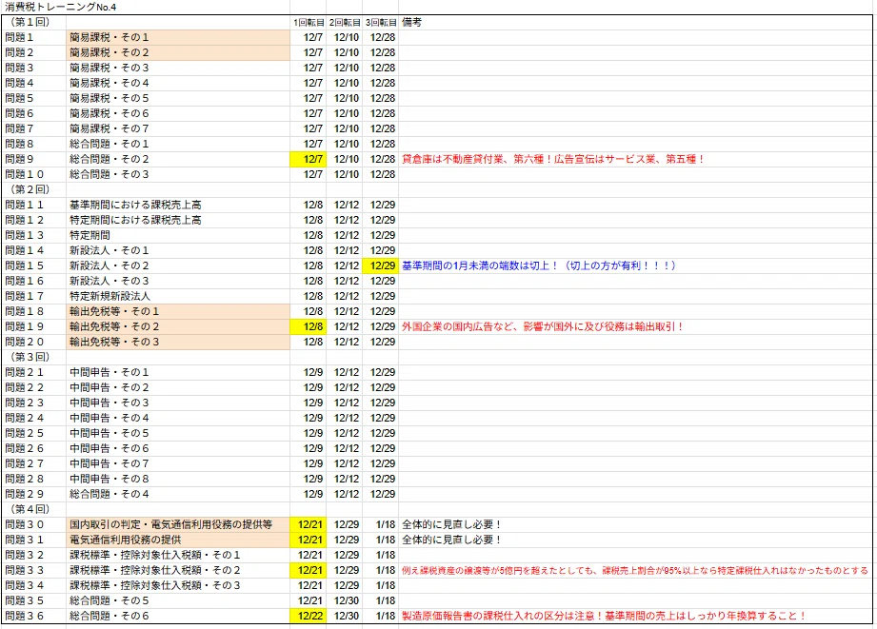Click cell 輸出免税等・その3

click(x=178, y=342)
